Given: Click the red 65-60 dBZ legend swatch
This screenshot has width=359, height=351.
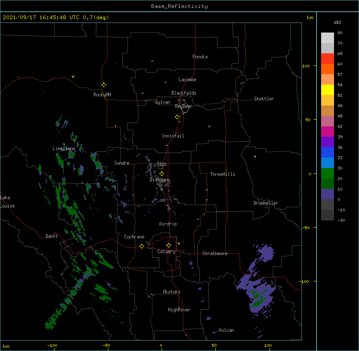Looking at the screenshot, I should pos(327,59).
